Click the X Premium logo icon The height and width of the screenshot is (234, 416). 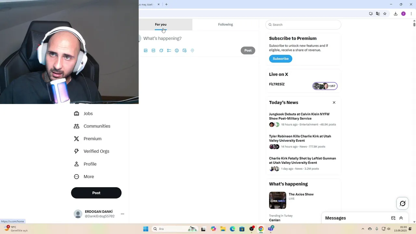76,139
